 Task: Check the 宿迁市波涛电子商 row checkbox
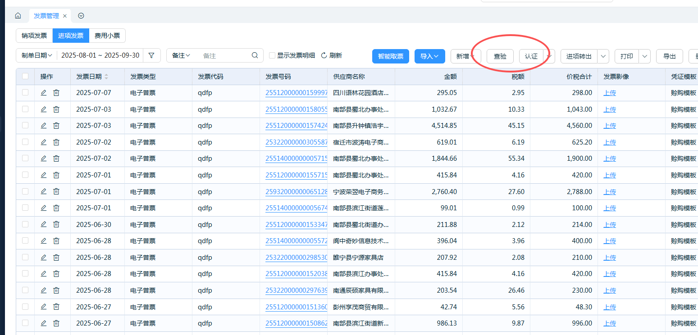click(x=25, y=142)
